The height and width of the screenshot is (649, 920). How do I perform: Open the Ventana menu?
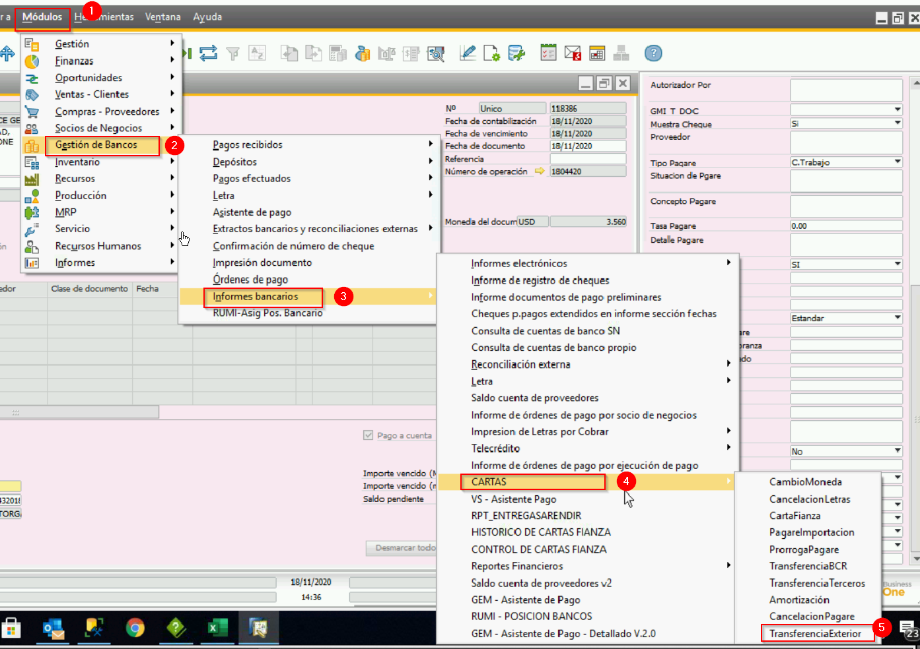click(162, 17)
